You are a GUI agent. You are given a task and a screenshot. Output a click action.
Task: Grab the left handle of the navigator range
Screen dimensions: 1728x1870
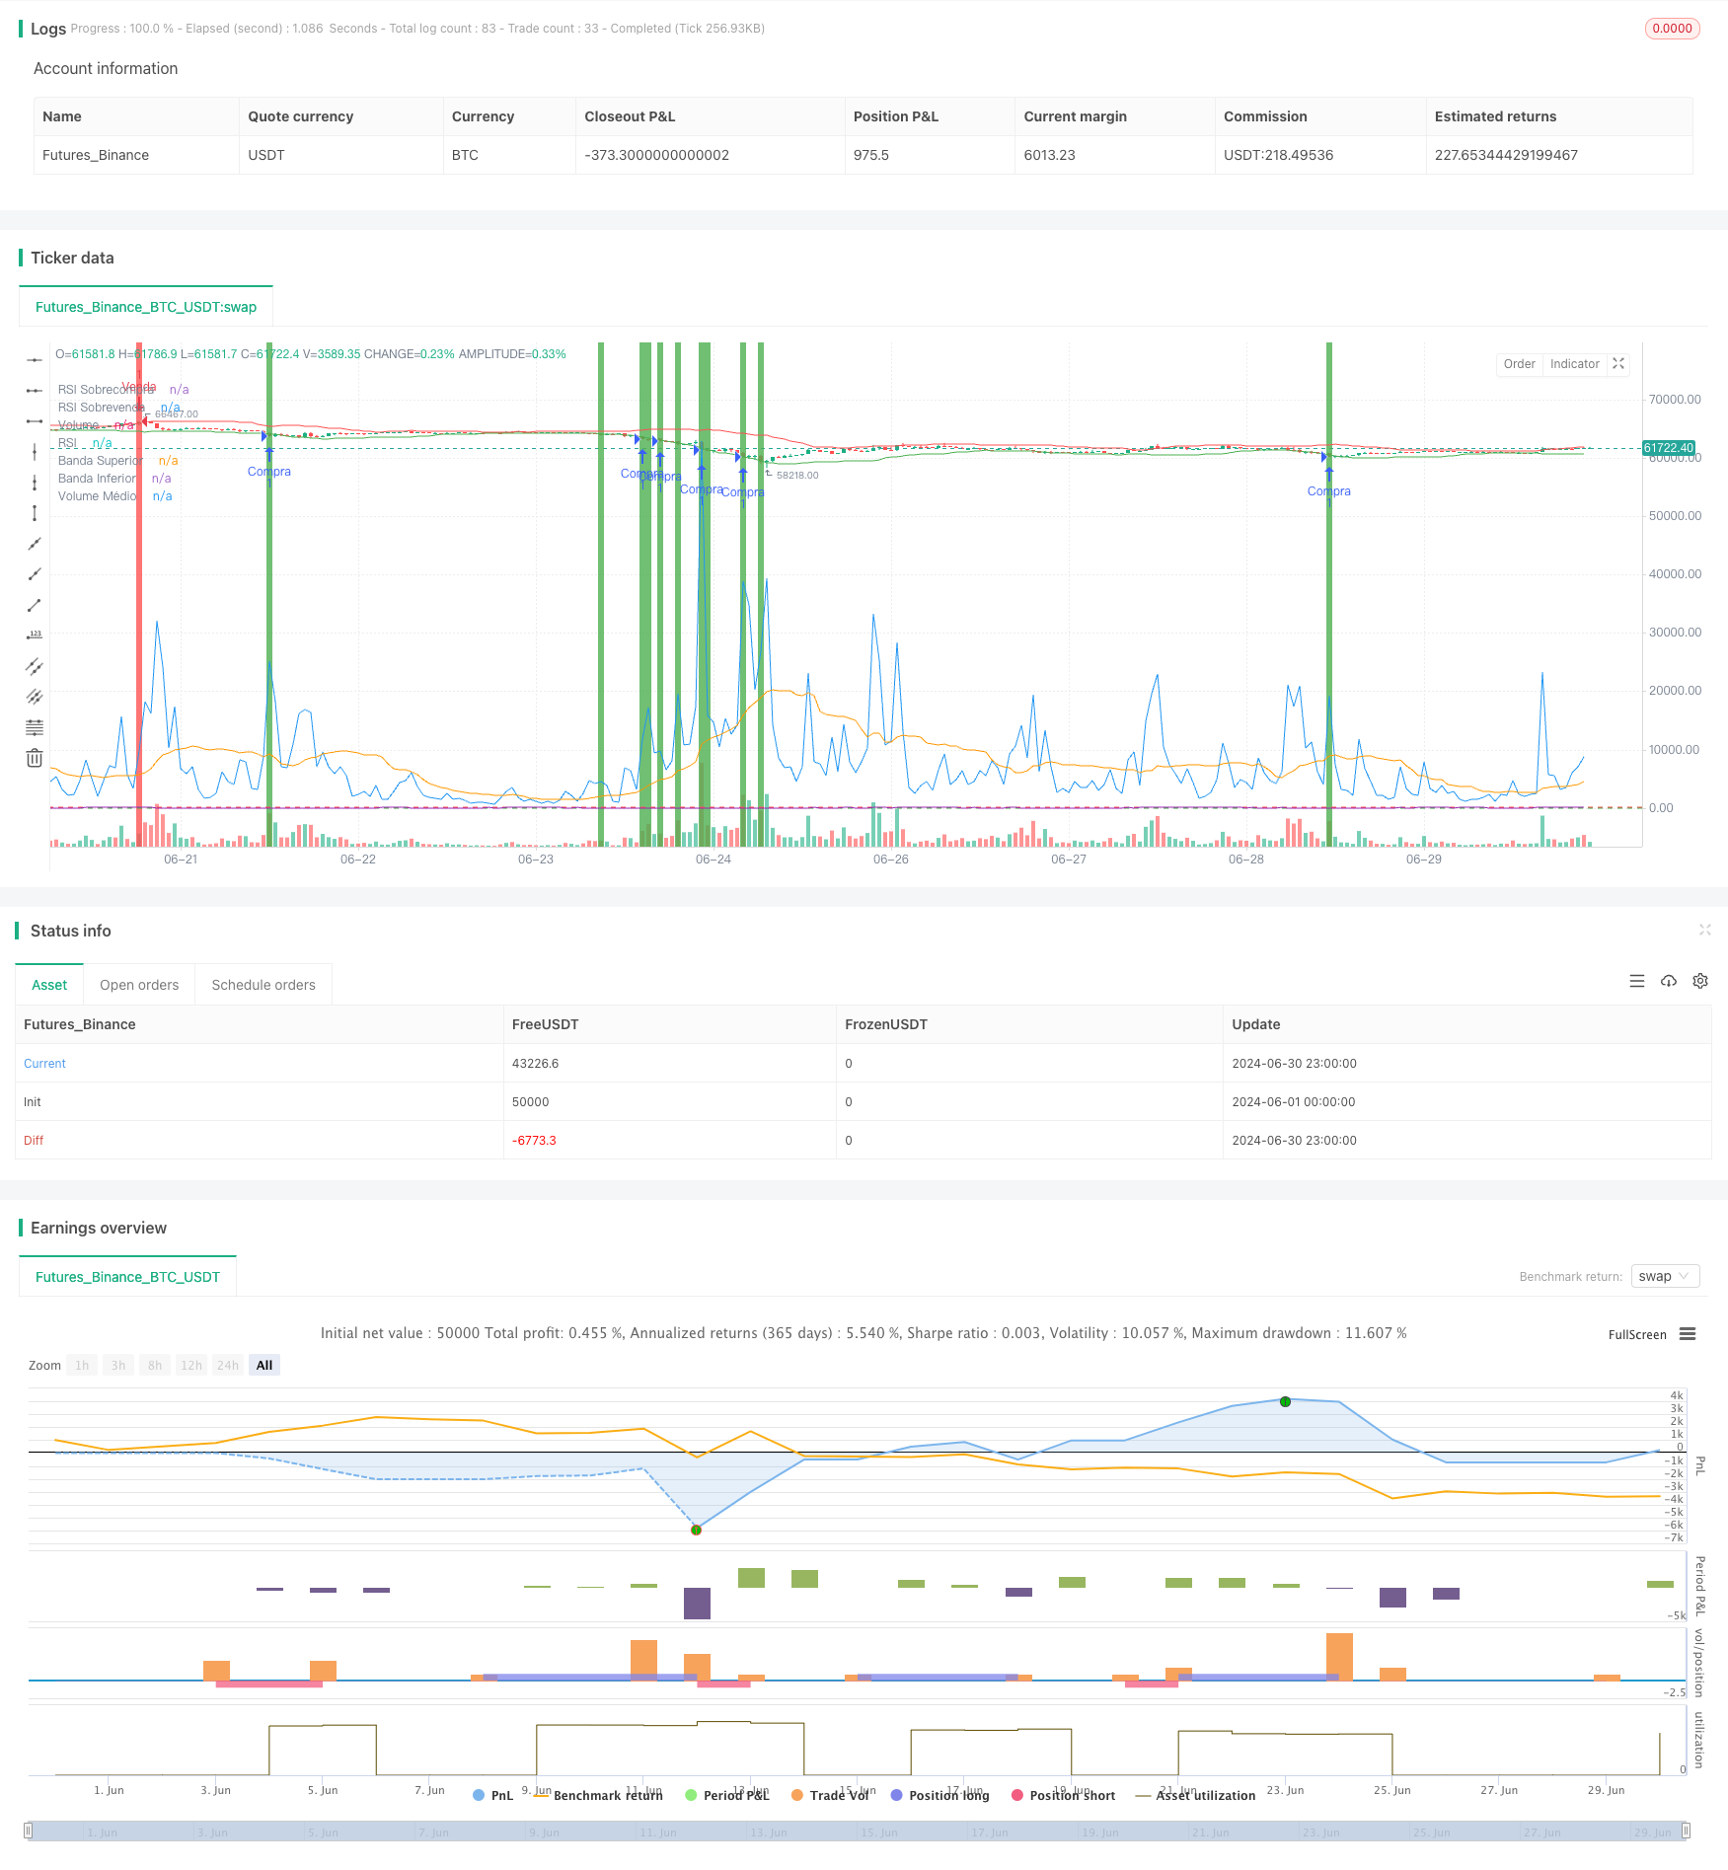click(x=29, y=1831)
